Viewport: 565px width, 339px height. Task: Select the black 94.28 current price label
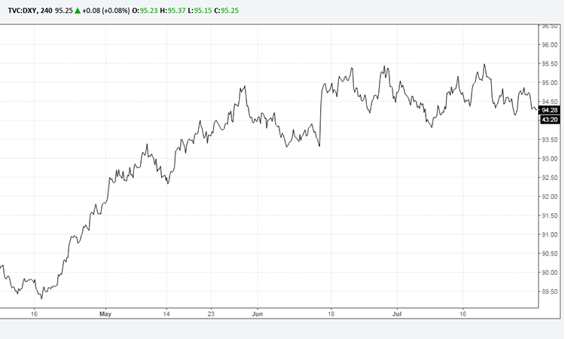pyautogui.click(x=549, y=109)
